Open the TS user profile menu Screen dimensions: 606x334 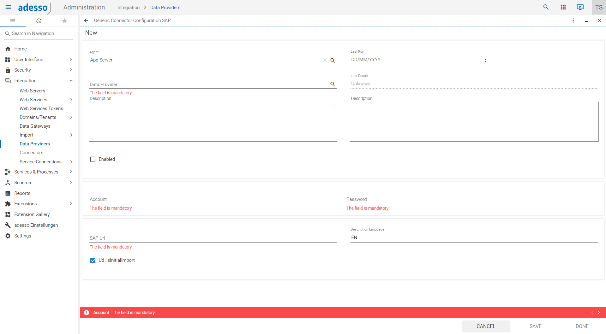tap(599, 7)
